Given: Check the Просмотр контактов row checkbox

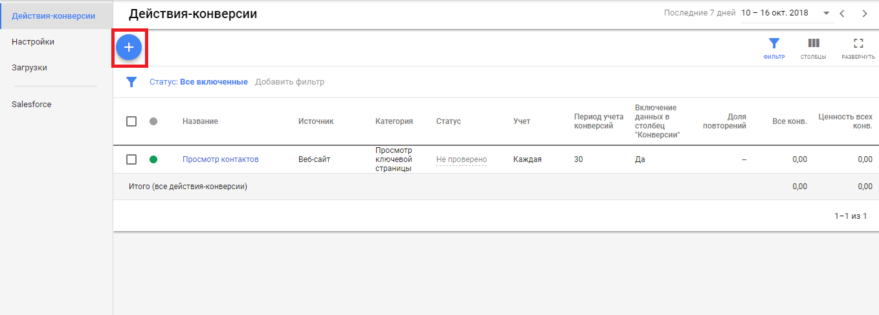Looking at the screenshot, I should pos(131,159).
